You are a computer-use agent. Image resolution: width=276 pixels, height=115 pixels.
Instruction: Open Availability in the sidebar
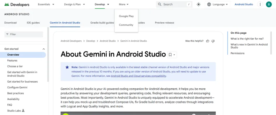coord(13,99)
